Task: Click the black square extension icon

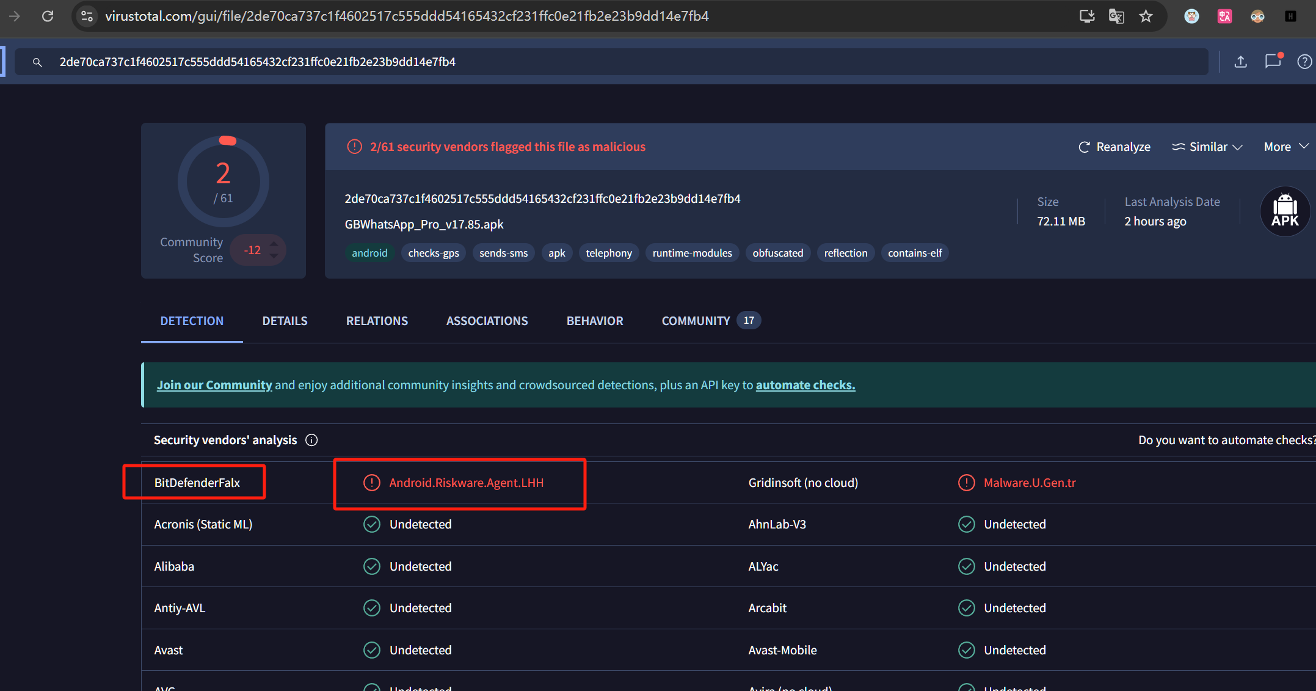Action: pos(1290,16)
